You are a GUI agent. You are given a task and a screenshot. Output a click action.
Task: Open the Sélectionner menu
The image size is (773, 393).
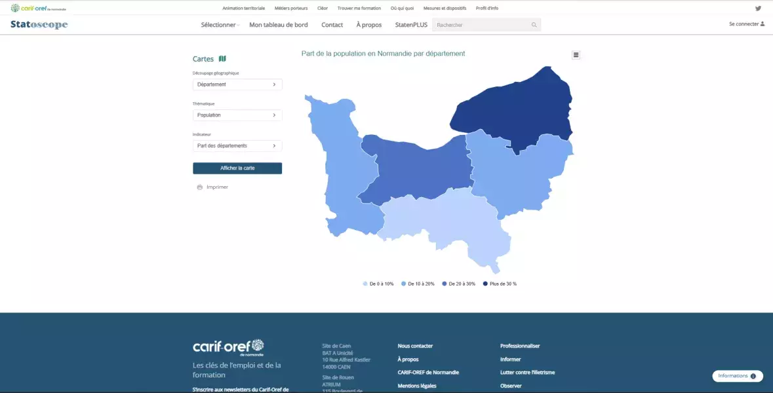click(x=219, y=25)
